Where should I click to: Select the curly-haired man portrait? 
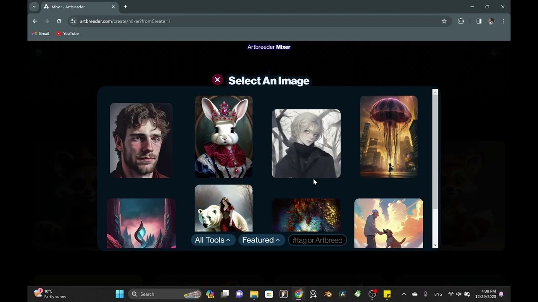pyautogui.click(x=141, y=141)
